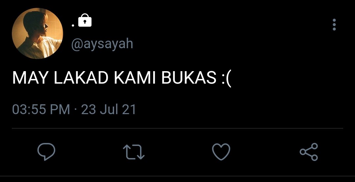355x182 pixels.
Task: Open the circular profile avatar photo
Action: point(37,33)
